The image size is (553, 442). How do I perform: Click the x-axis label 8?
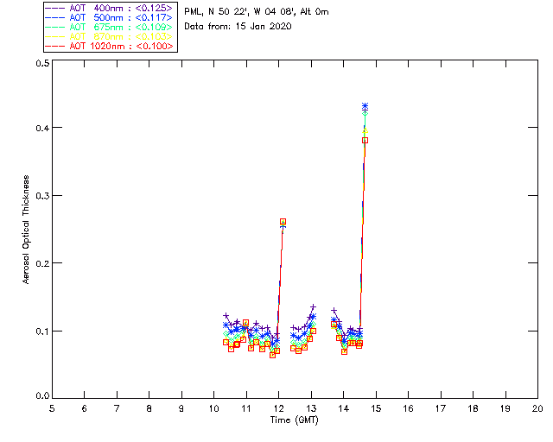(149, 409)
